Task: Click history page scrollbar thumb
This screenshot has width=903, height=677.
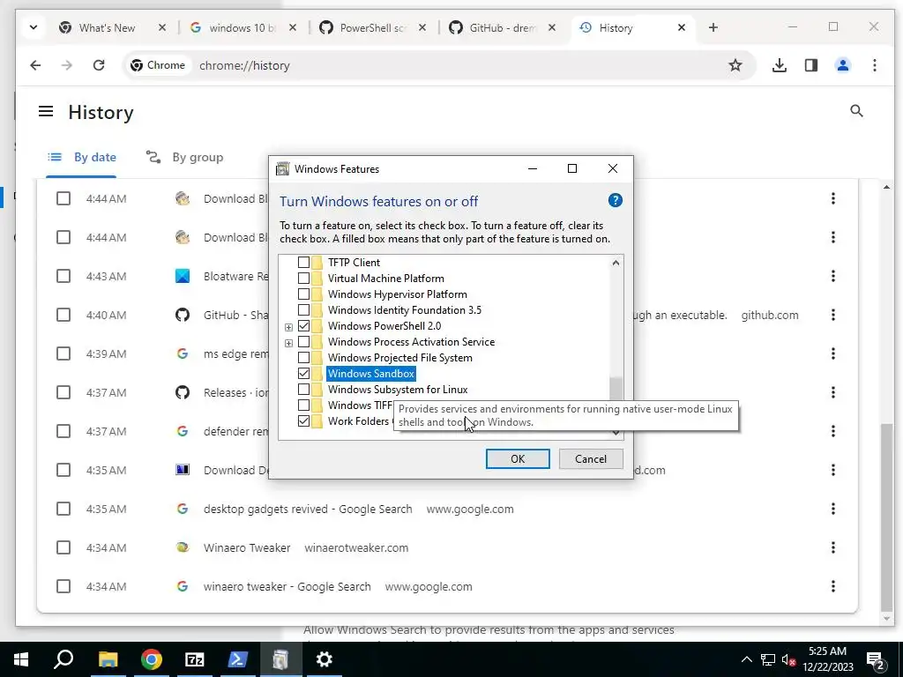Action: point(885,517)
